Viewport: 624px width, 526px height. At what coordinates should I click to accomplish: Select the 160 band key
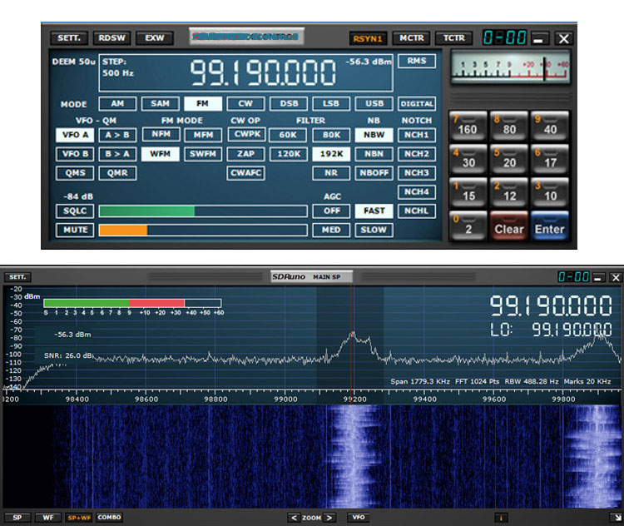(x=468, y=127)
